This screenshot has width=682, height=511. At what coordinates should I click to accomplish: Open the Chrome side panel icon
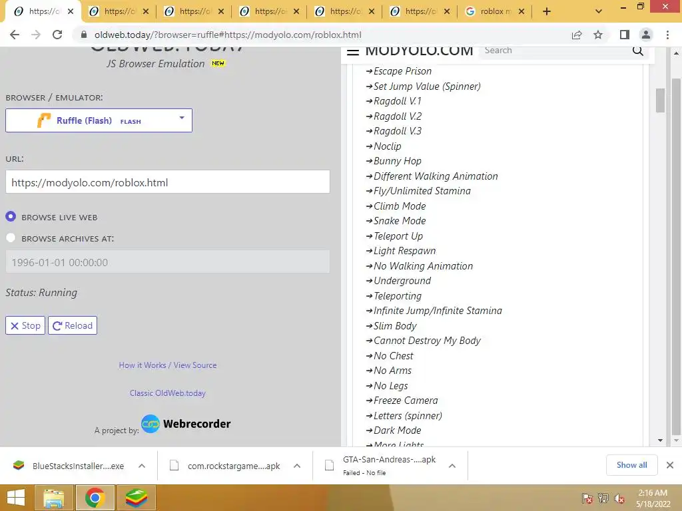(625, 35)
